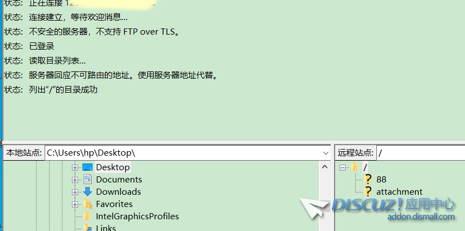
Task: Click the 读取目录列表 status line
Action: click(57, 61)
